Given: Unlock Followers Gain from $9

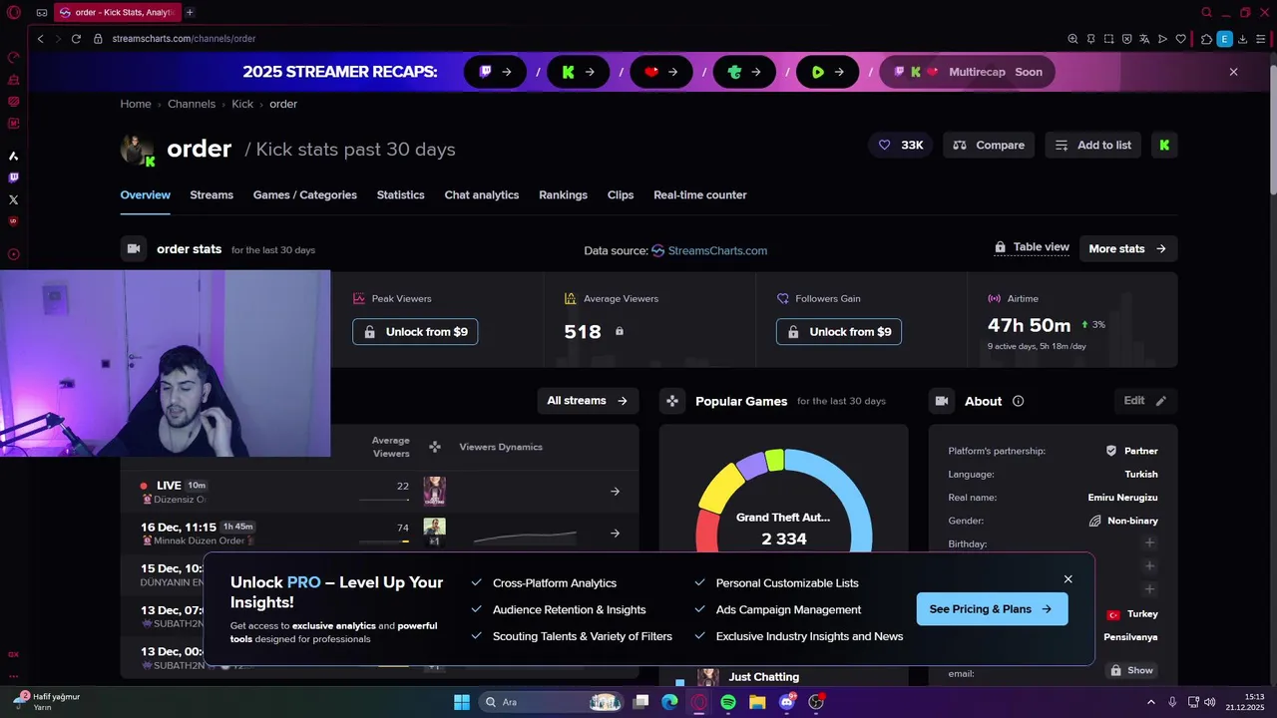Looking at the screenshot, I should coord(839,332).
